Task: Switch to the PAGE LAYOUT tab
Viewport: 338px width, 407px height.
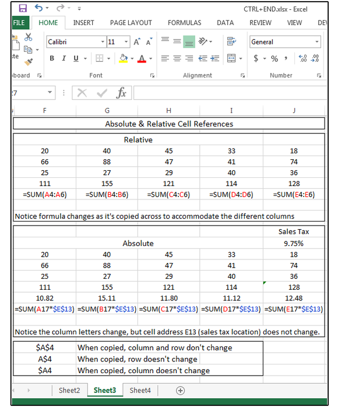Action: point(131,23)
